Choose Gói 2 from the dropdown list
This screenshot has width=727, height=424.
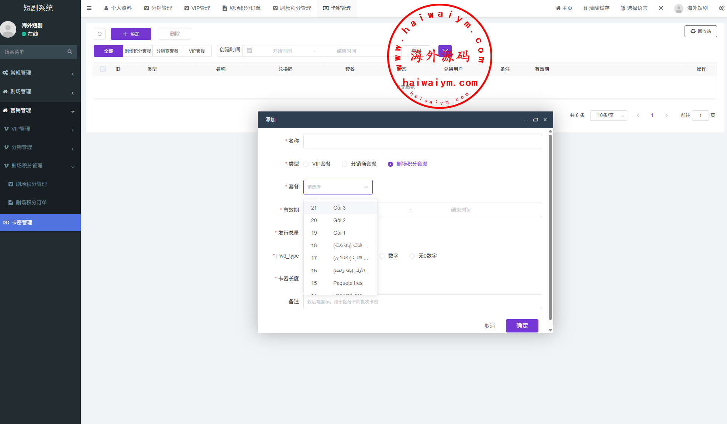pos(339,220)
